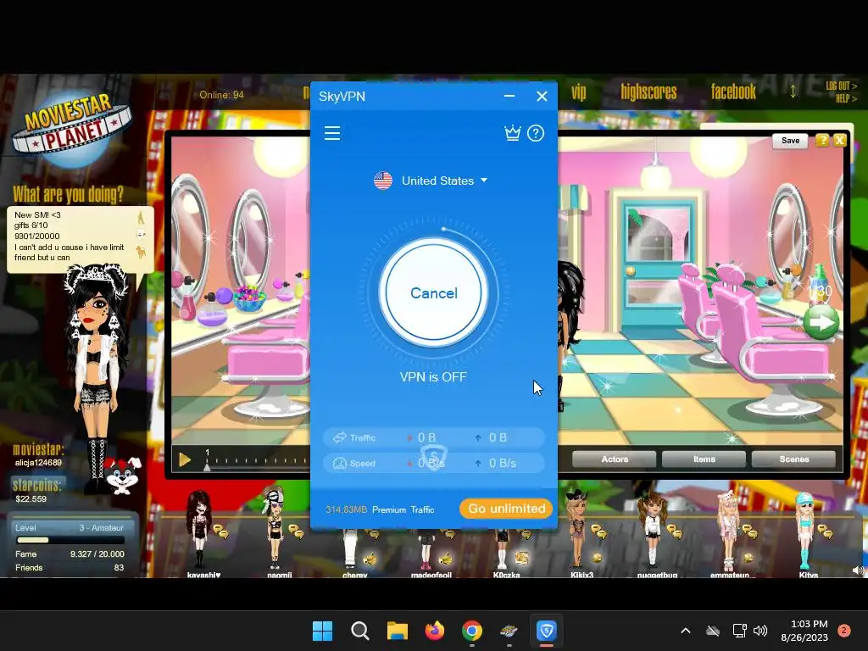Click the timeline position marker at frame 1

[207, 467]
